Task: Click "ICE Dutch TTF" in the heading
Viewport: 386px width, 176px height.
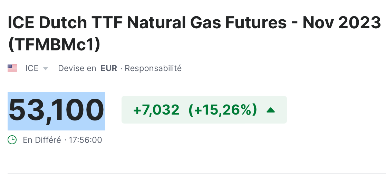Action: click(x=65, y=23)
